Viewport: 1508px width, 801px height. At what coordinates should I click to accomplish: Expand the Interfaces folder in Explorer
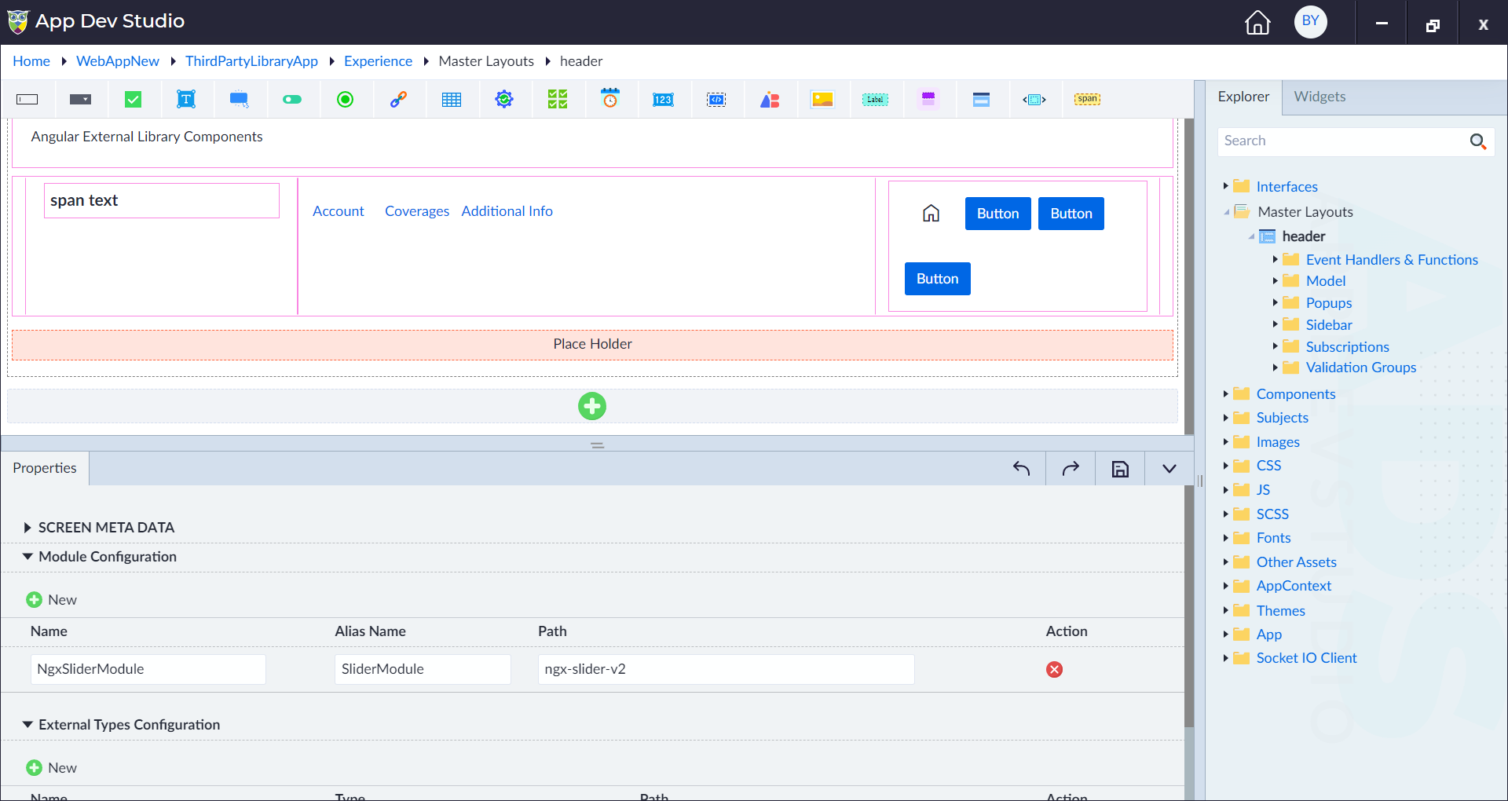(1225, 186)
